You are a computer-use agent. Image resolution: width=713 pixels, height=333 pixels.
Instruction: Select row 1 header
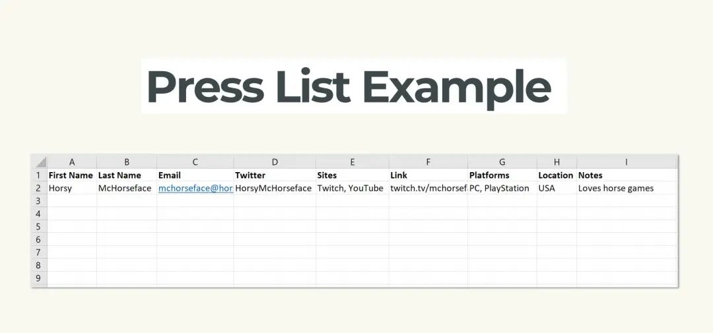40,175
